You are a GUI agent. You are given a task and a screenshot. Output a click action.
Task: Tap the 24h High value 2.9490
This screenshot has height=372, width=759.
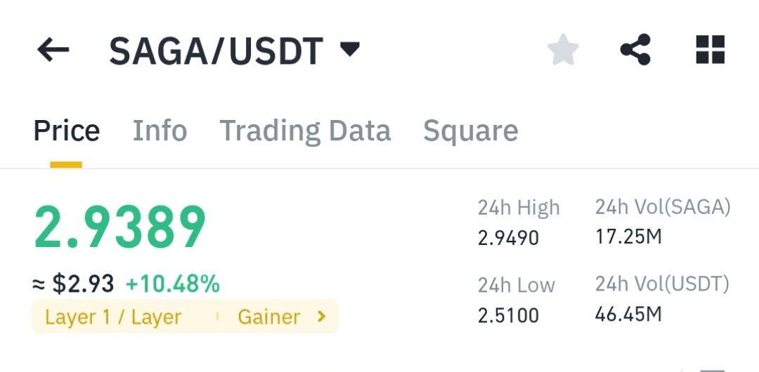[508, 237]
